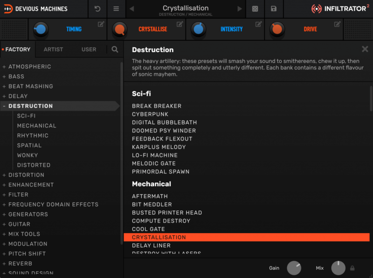This screenshot has height=278, width=373.
Task: Switch to the User tab
Action: (89, 49)
